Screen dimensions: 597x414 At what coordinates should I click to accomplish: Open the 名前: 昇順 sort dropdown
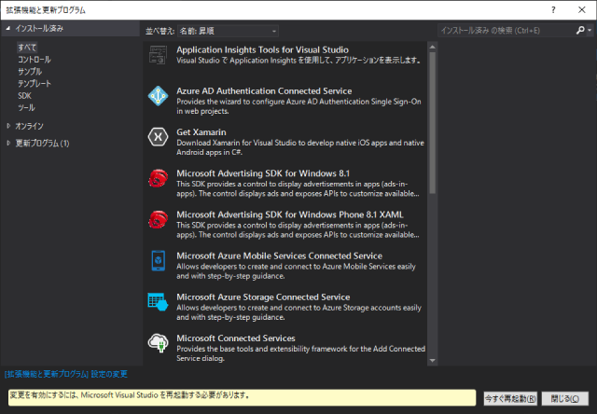click(228, 31)
